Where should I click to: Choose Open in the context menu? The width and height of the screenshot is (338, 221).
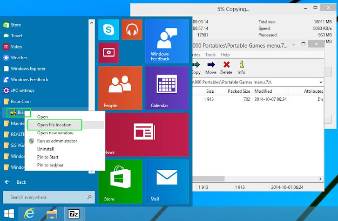point(42,117)
